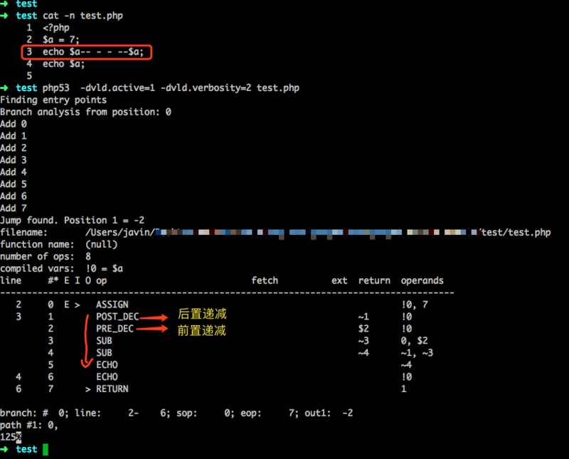This screenshot has width=569, height=459.
Task: Click the '~4' operand of the first ECHO
Action: pos(406,364)
